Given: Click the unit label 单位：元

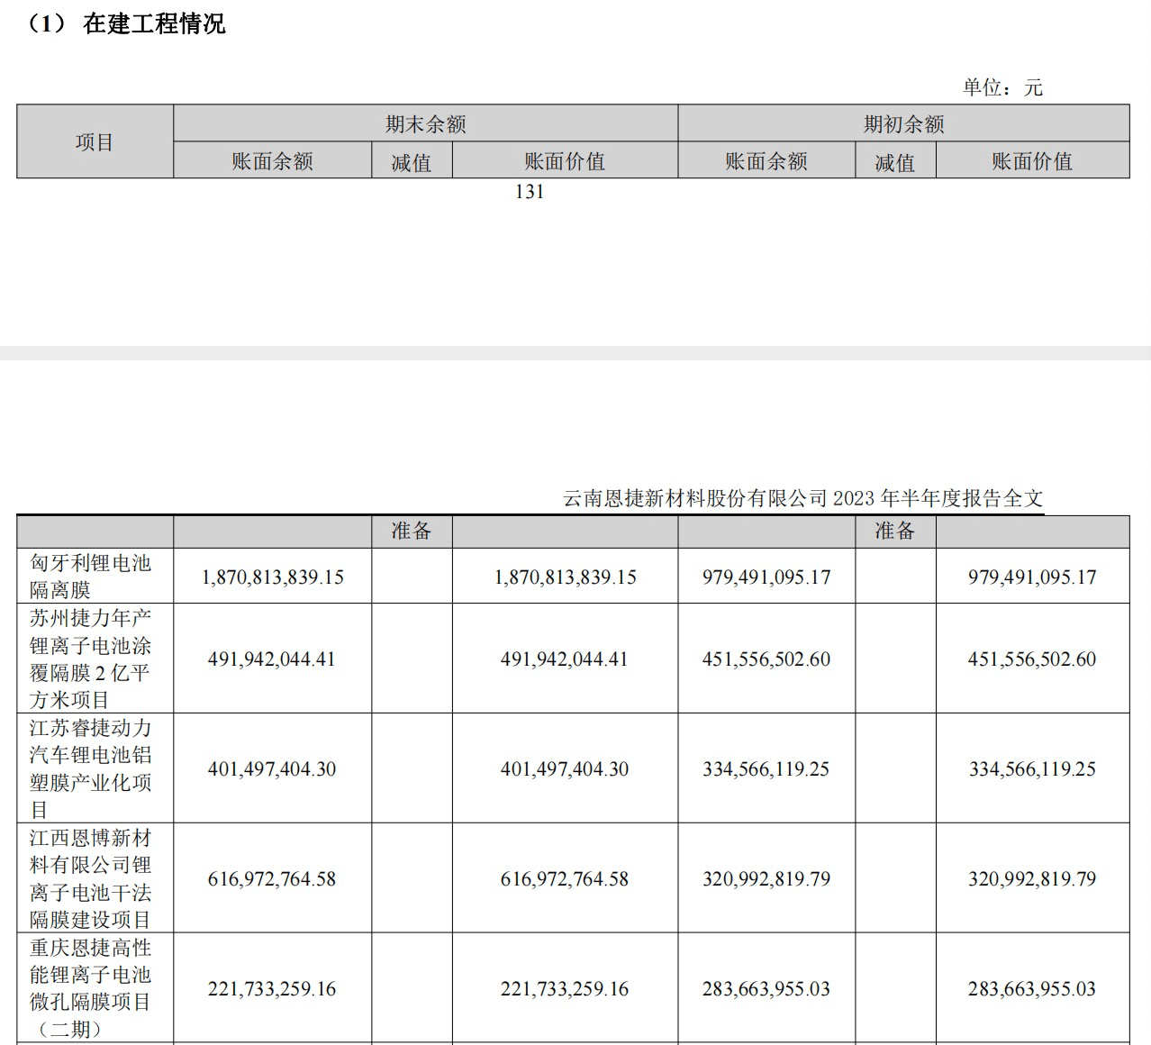Looking at the screenshot, I should point(1001,87).
